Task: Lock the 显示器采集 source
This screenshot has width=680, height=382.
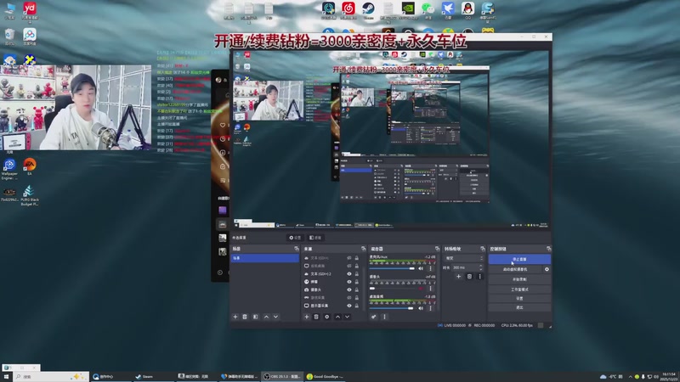Action: pos(356,306)
